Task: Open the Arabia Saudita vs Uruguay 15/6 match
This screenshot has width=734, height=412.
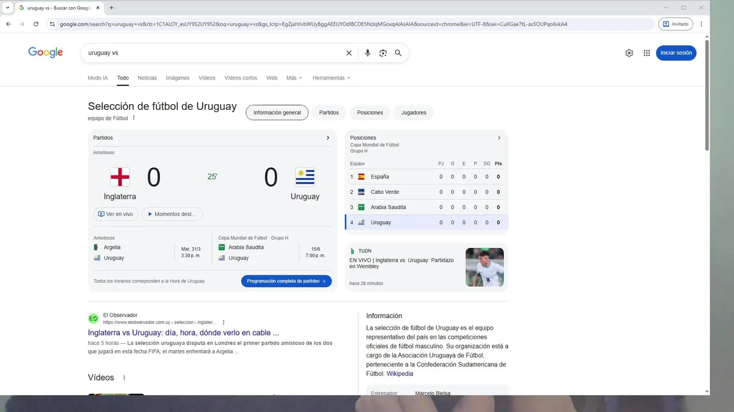Action: (274, 252)
